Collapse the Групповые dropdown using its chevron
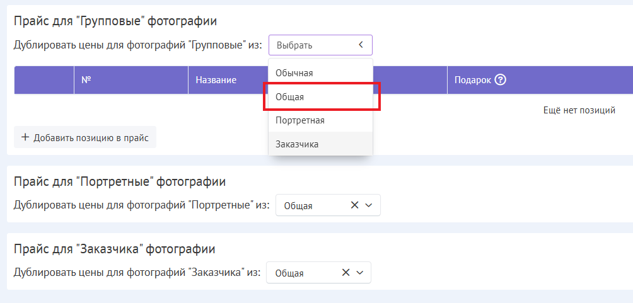633x303 pixels. (x=361, y=45)
